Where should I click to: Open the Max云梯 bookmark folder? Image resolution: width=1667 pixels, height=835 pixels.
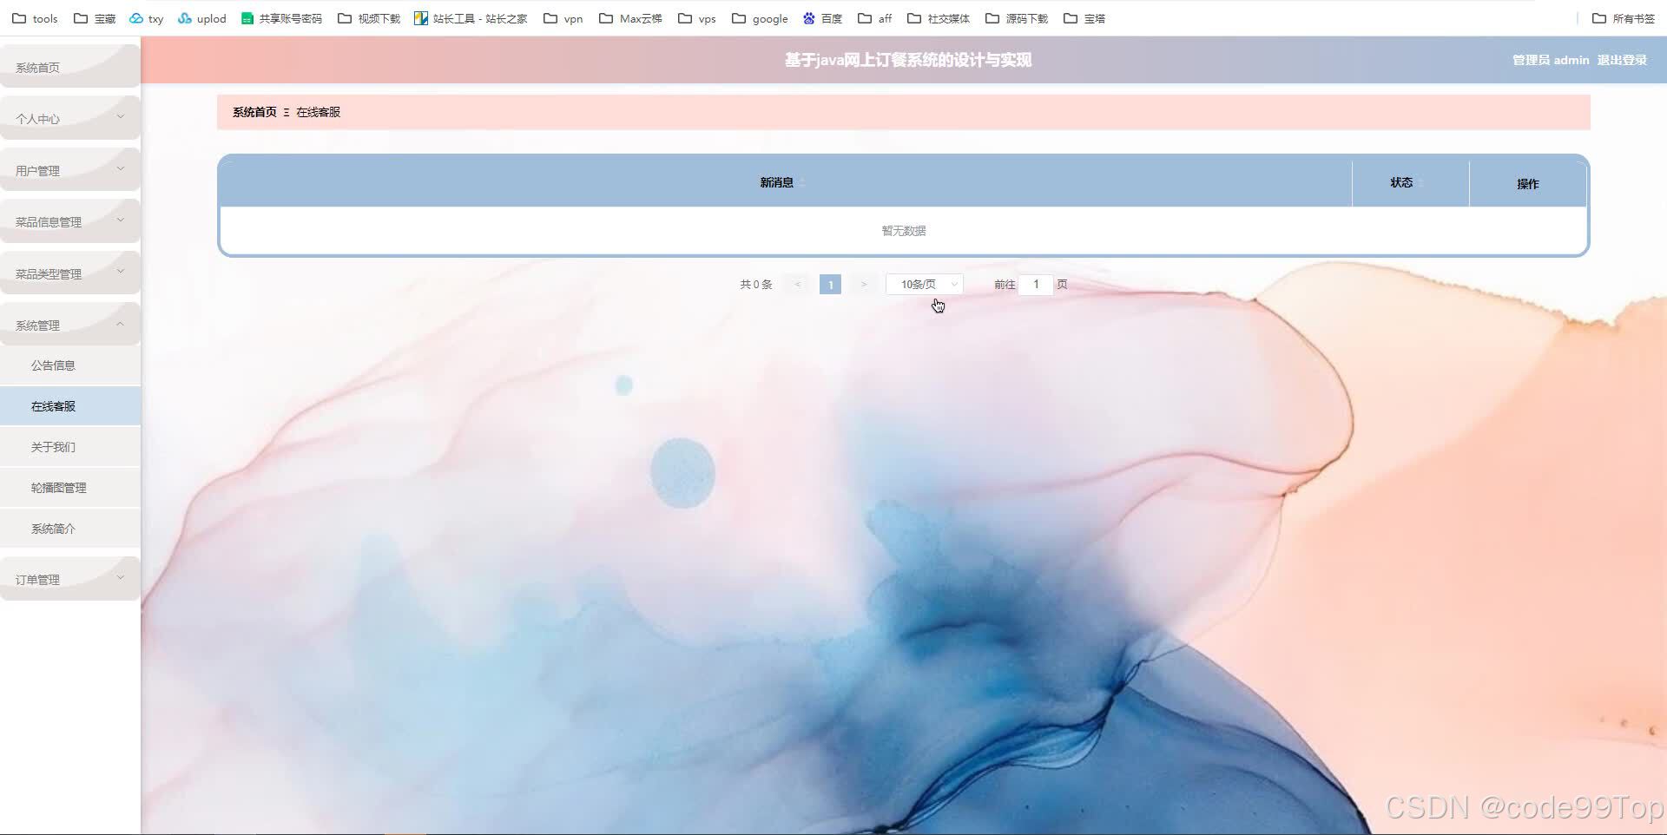click(631, 17)
